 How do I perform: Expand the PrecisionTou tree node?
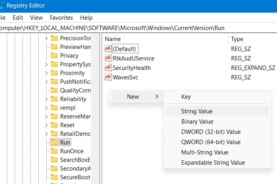pyautogui.click(x=46, y=38)
